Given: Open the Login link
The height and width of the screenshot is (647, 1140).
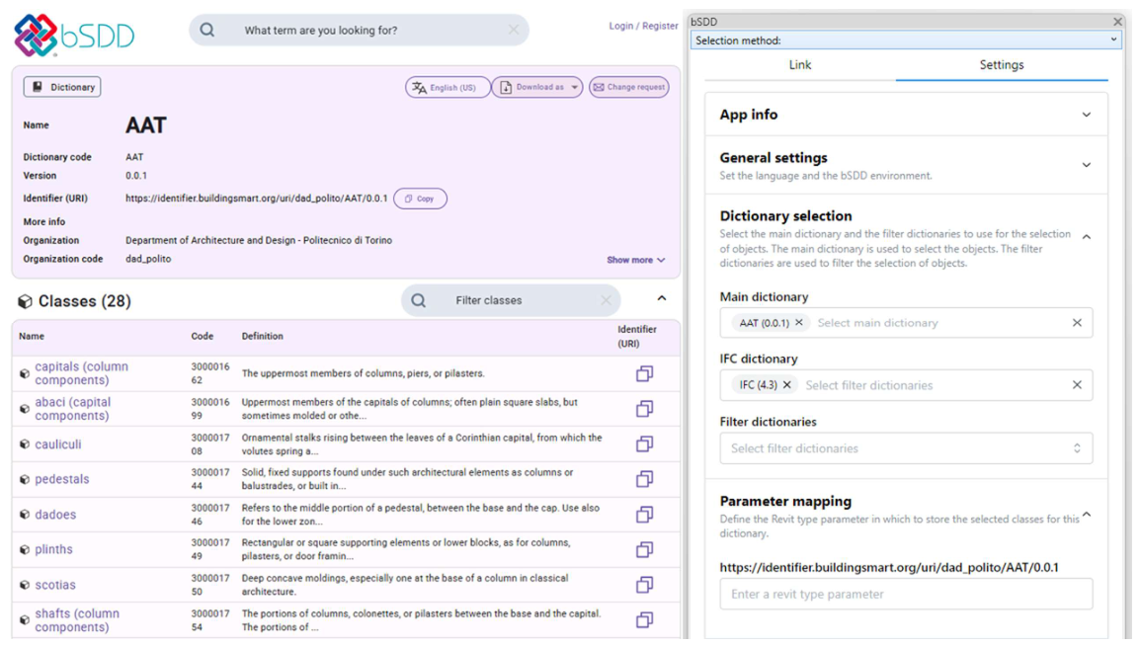Looking at the screenshot, I should (621, 26).
